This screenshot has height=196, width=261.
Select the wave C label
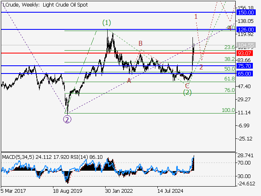point(187,85)
